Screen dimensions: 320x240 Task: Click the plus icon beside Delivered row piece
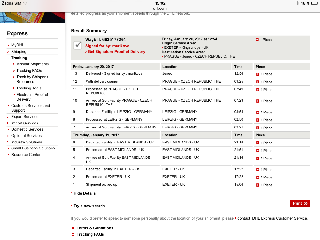[257, 74]
